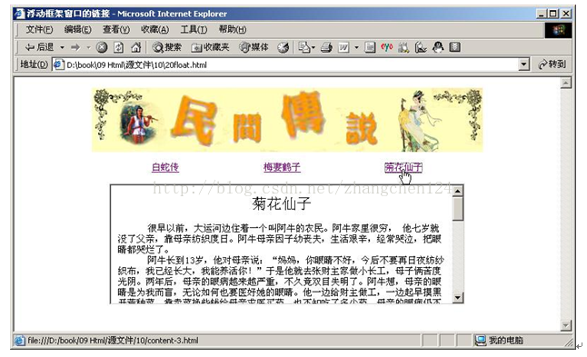Image resolution: width=587 pixels, height=357 pixels.
Task: Click status bar text file:///D:/book/09 Html
Action: (113, 341)
